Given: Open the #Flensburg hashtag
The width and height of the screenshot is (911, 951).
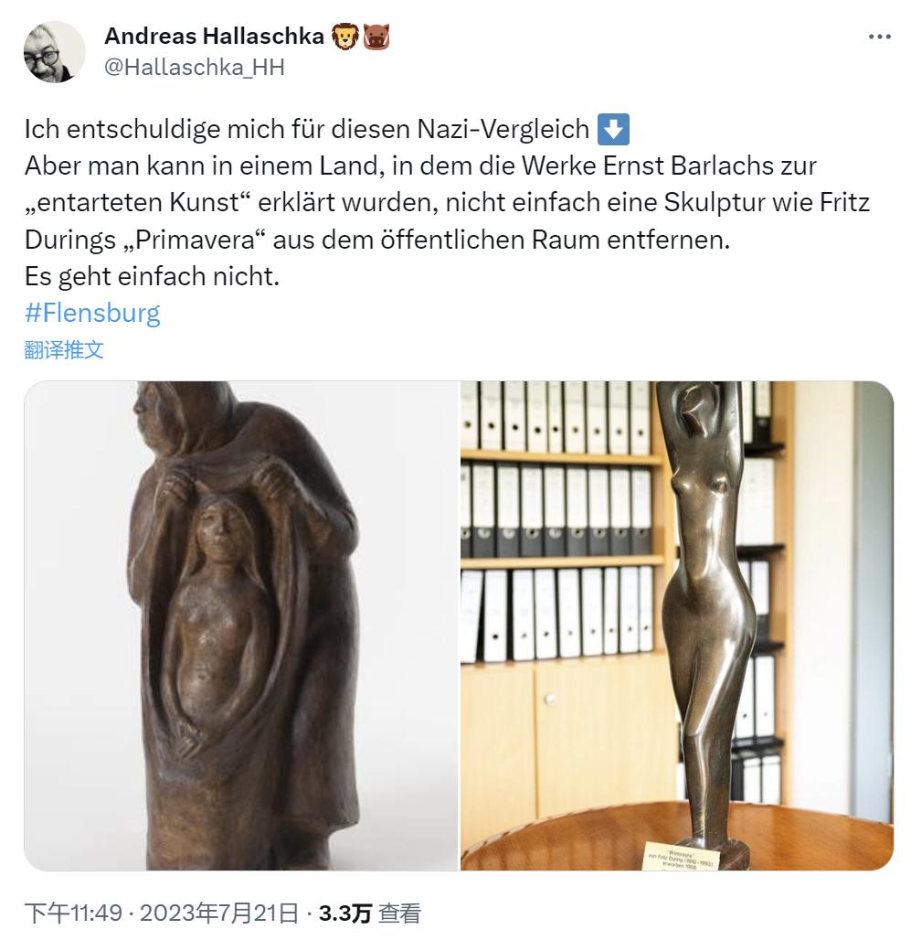Looking at the screenshot, I should pyautogui.click(x=92, y=314).
